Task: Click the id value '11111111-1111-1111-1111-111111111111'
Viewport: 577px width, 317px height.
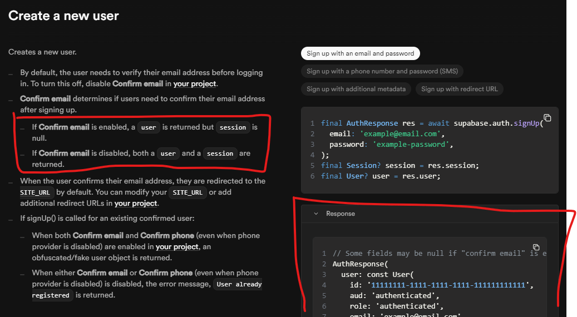Action: click(448, 285)
